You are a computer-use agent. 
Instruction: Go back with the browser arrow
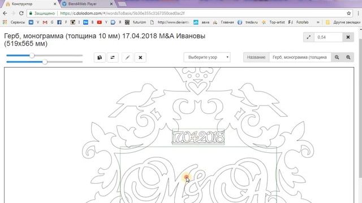[5, 14]
